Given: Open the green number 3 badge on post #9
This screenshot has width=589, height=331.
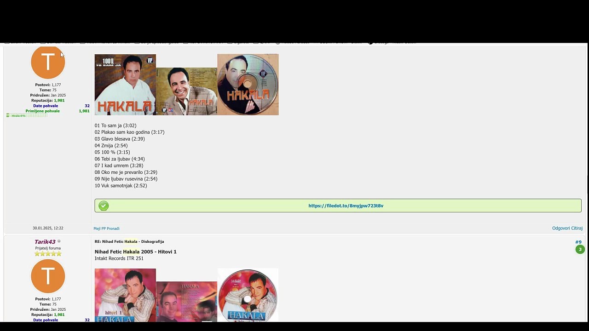Looking at the screenshot, I should coord(580,249).
